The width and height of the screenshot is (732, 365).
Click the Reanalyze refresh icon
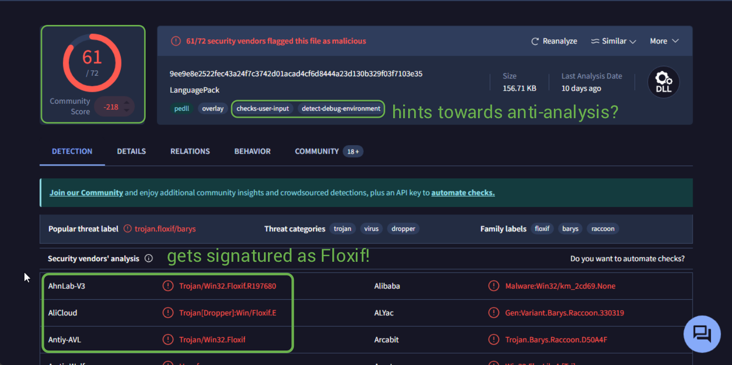point(535,41)
